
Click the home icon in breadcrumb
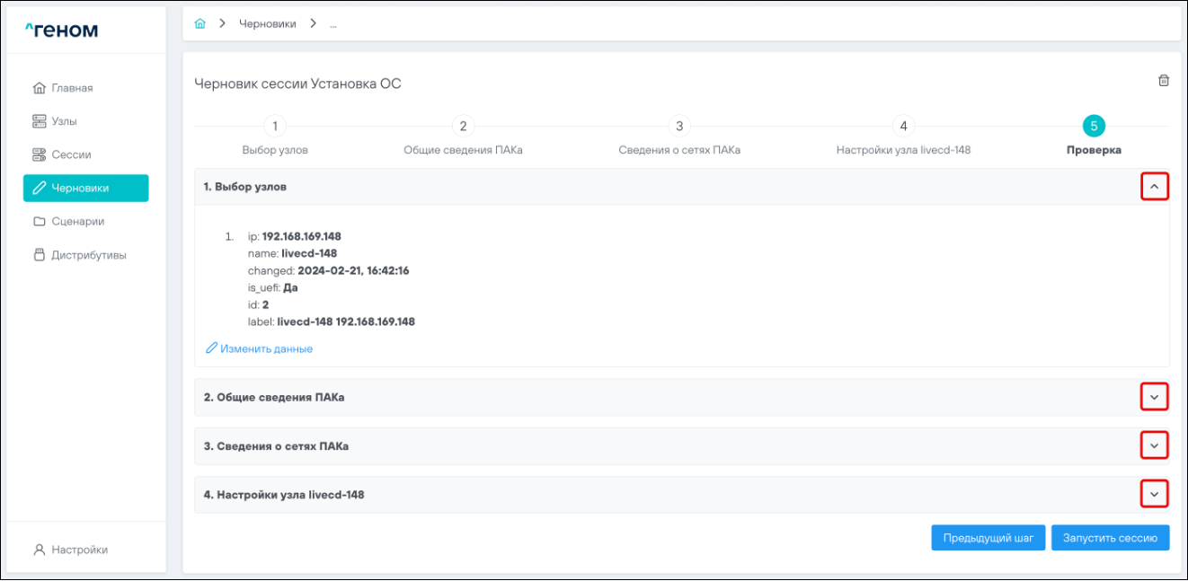tap(200, 23)
